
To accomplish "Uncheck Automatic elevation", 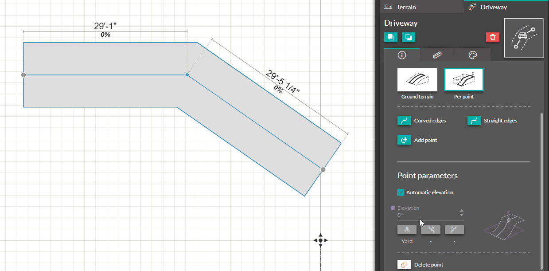I will pyautogui.click(x=401, y=192).
